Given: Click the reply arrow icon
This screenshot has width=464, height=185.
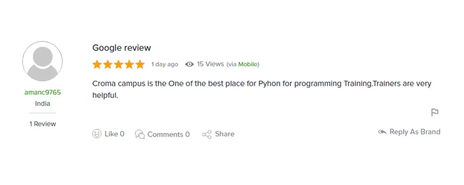Looking at the screenshot, I should (x=382, y=132).
